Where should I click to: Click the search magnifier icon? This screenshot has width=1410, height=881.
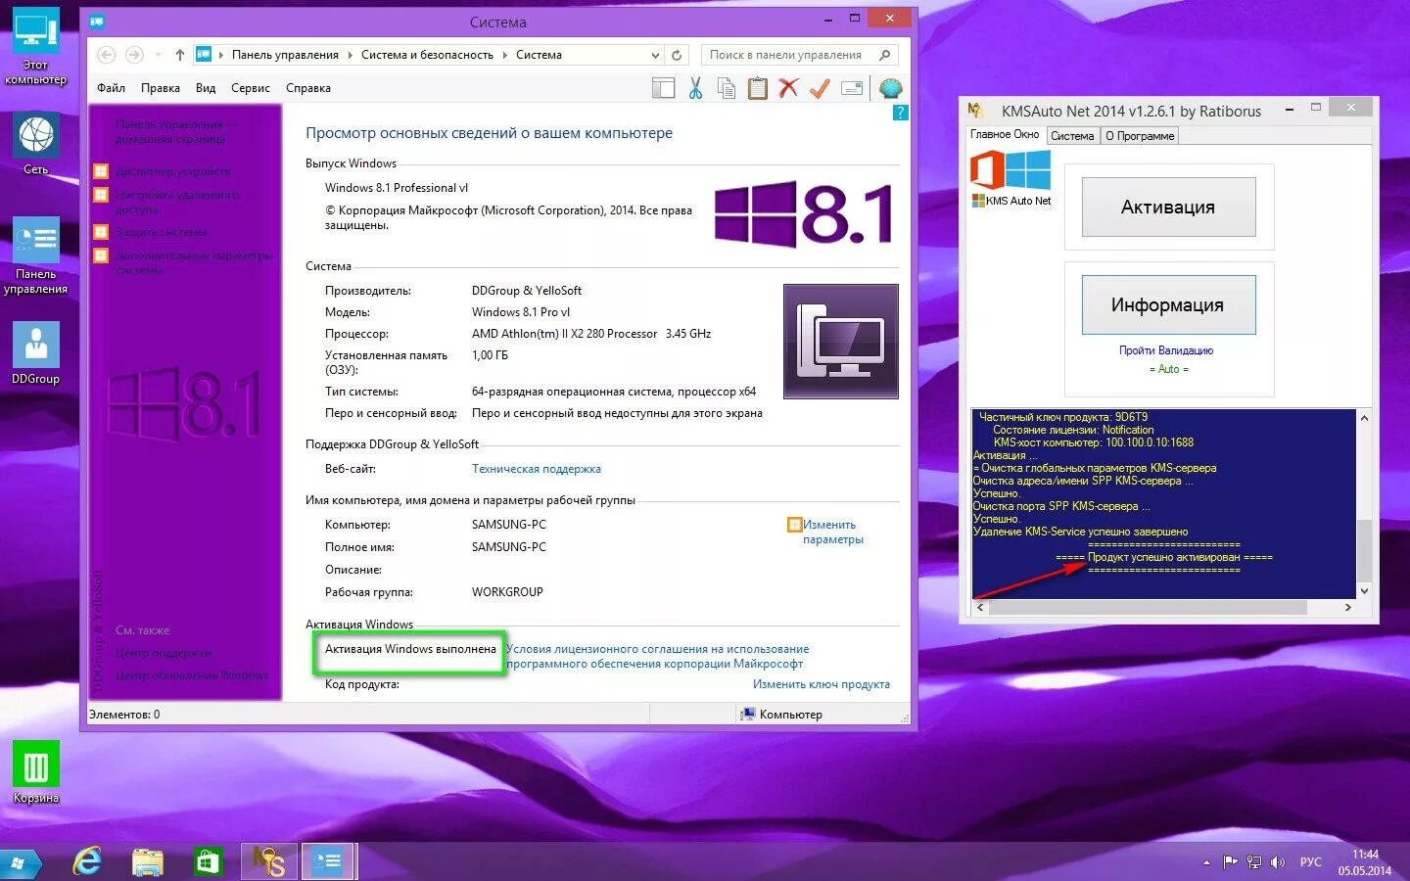885,55
